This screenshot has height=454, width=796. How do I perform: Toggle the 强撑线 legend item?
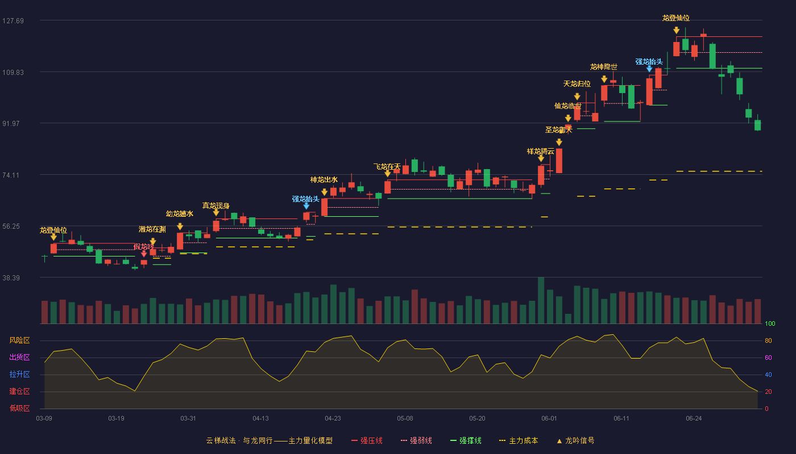tap(466, 440)
